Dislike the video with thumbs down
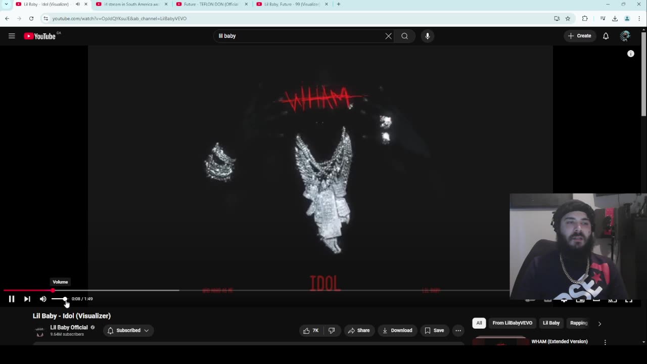The width and height of the screenshot is (647, 364). 332,331
